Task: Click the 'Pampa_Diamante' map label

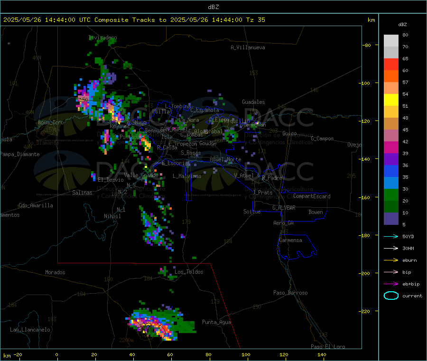Action: point(20,154)
